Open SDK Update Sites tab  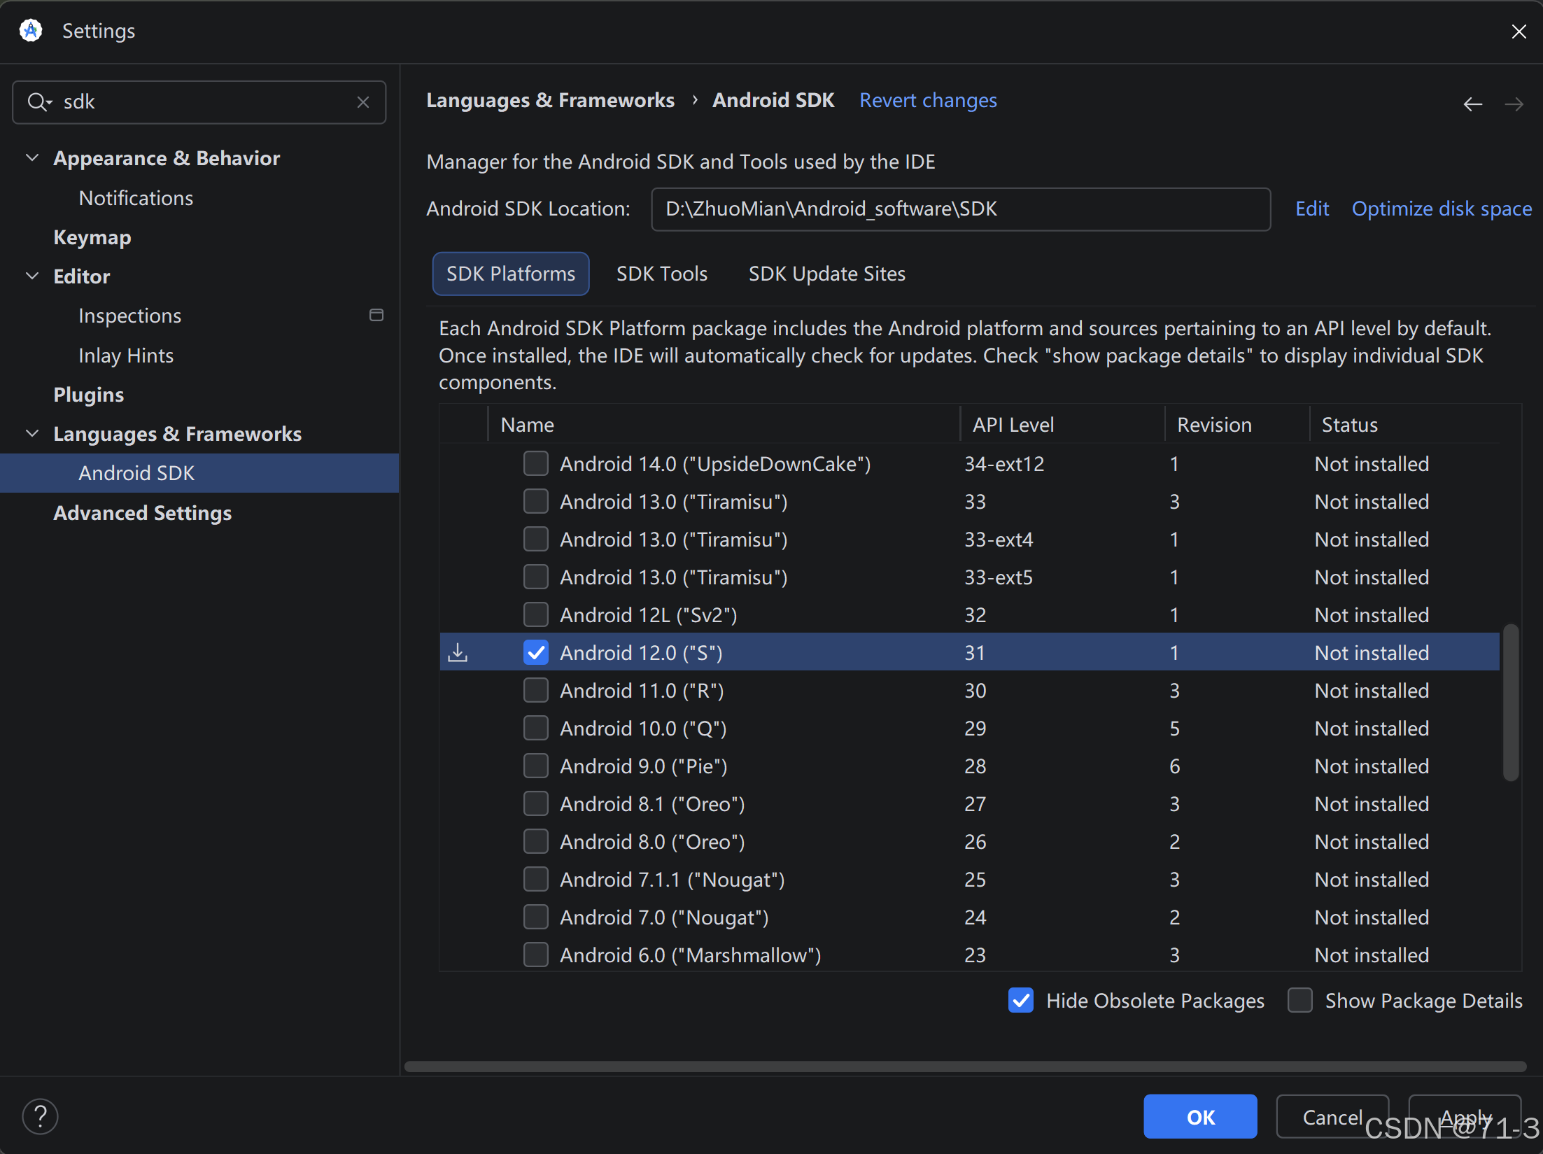coord(826,274)
